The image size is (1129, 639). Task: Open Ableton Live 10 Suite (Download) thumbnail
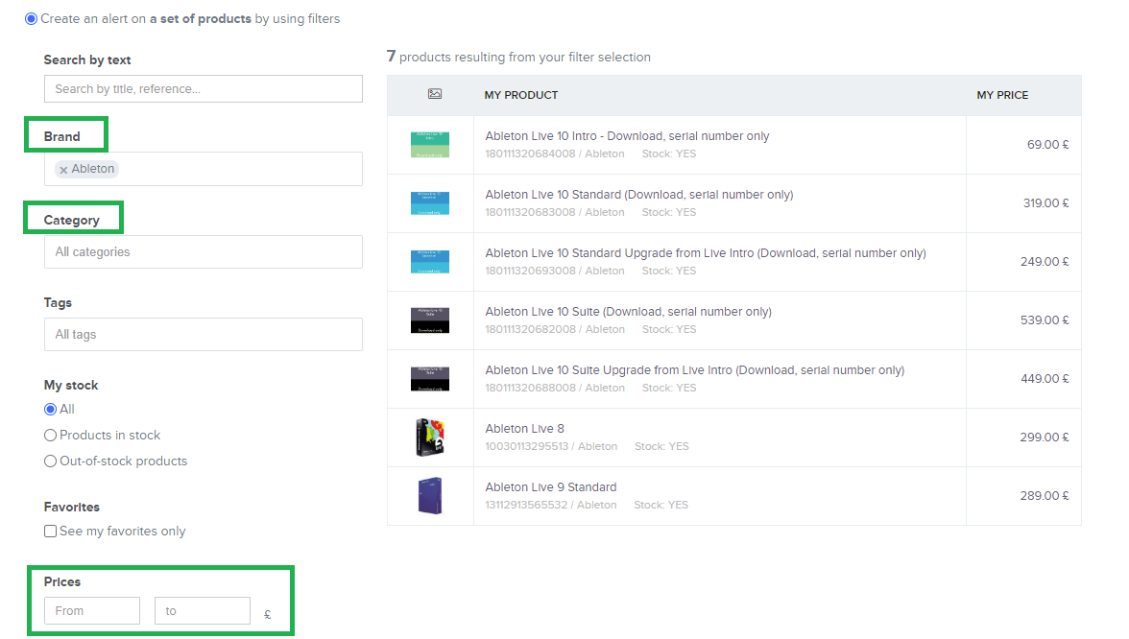tap(430, 320)
